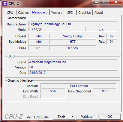Go to the Memory tab
Viewport: 123px width, 122px height.
point(56,13)
